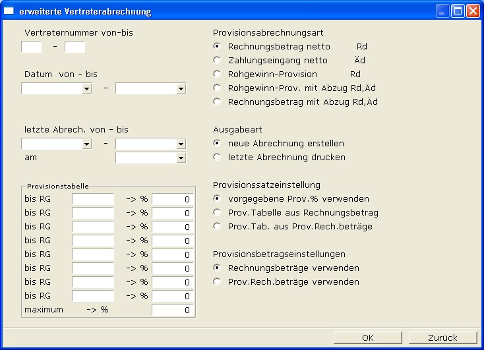The image size is (484, 350).
Task: Open the Datum bis dropdown
Action: point(181,89)
